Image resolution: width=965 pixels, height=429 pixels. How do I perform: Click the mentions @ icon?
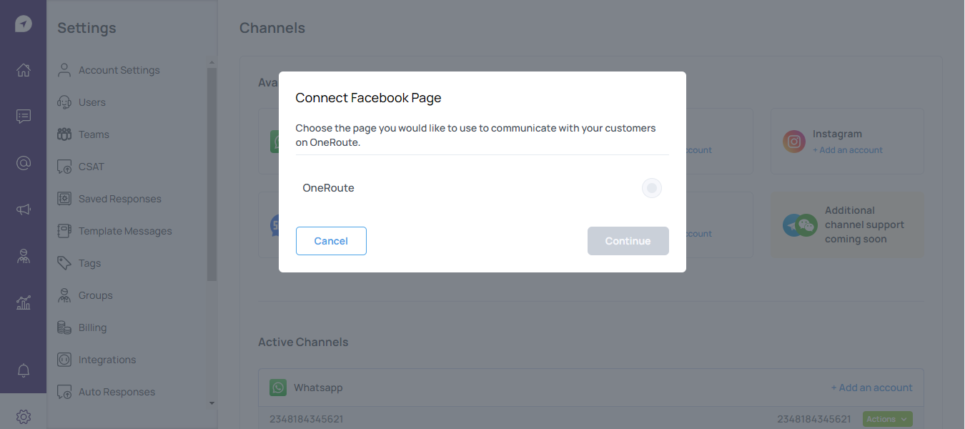[x=24, y=163]
